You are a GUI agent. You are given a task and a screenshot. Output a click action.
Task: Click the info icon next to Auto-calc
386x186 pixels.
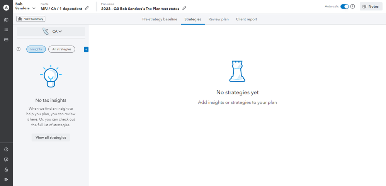(352, 7)
